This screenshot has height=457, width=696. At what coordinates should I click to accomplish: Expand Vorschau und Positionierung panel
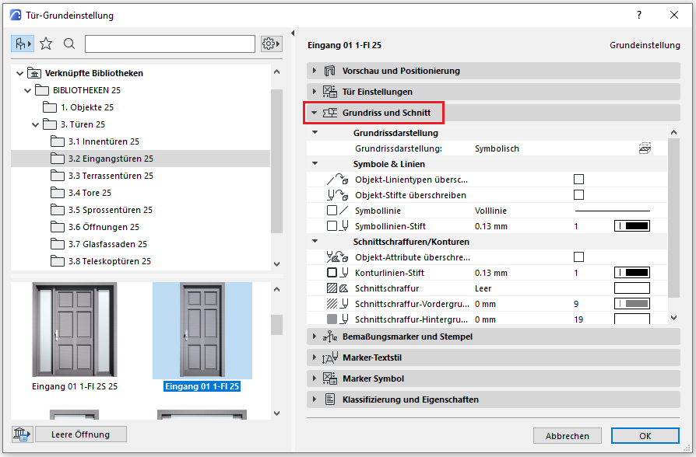(x=315, y=71)
